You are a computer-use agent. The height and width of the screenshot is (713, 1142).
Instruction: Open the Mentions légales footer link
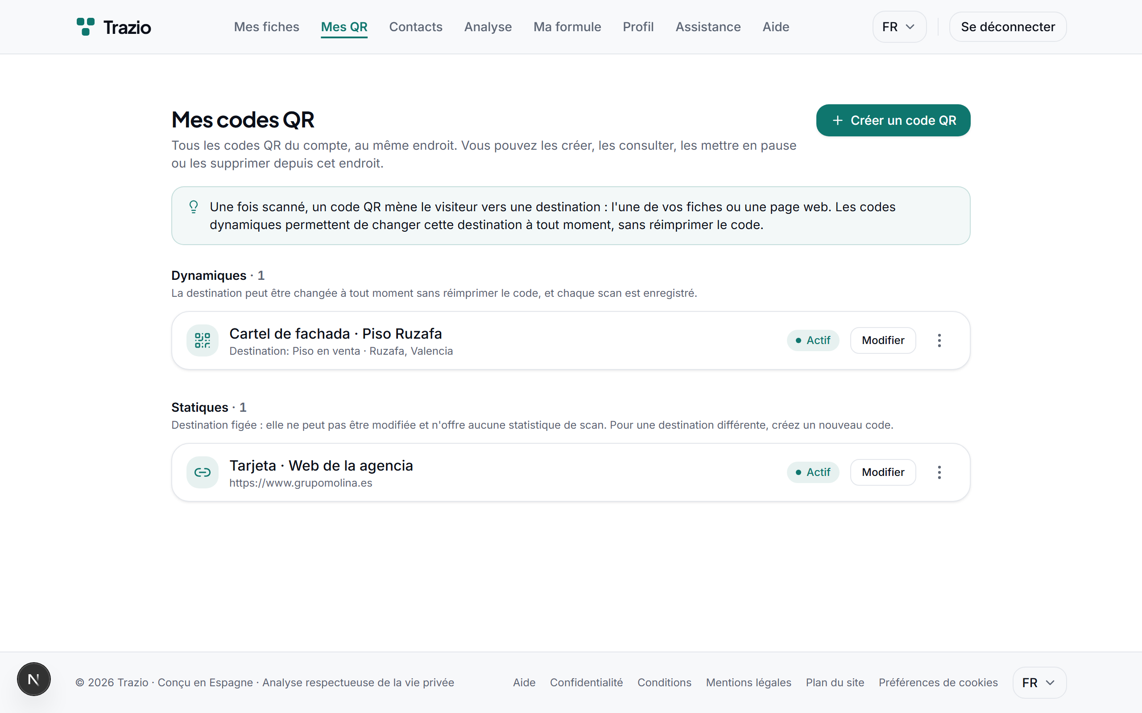tap(749, 683)
